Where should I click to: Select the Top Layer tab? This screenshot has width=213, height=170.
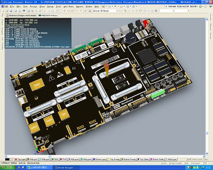(20, 159)
